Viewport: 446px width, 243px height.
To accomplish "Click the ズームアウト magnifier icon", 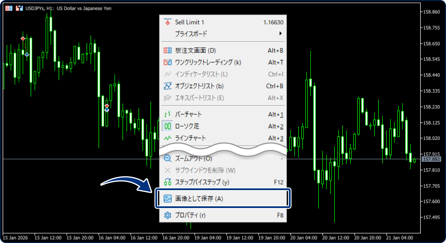I will (x=168, y=159).
